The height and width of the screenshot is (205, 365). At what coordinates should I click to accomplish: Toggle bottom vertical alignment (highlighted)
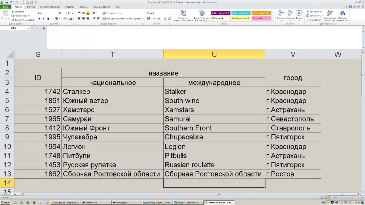tap(88, 13)
